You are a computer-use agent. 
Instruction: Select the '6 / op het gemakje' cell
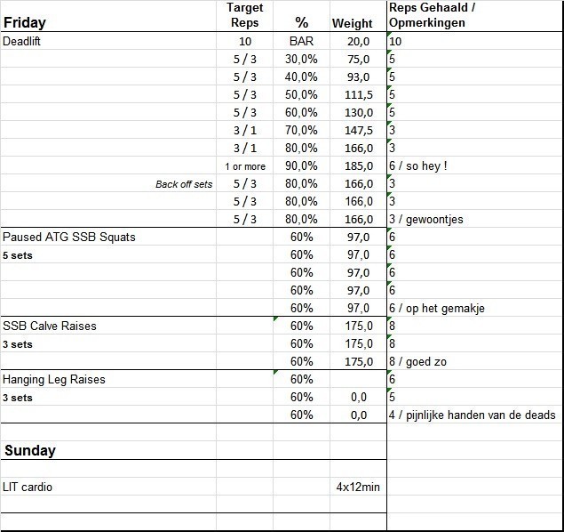point(436,309)
